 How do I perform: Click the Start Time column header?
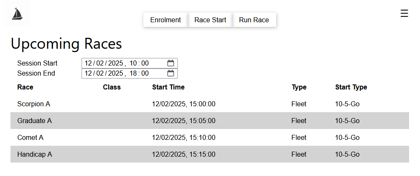(x=168, y=87)
